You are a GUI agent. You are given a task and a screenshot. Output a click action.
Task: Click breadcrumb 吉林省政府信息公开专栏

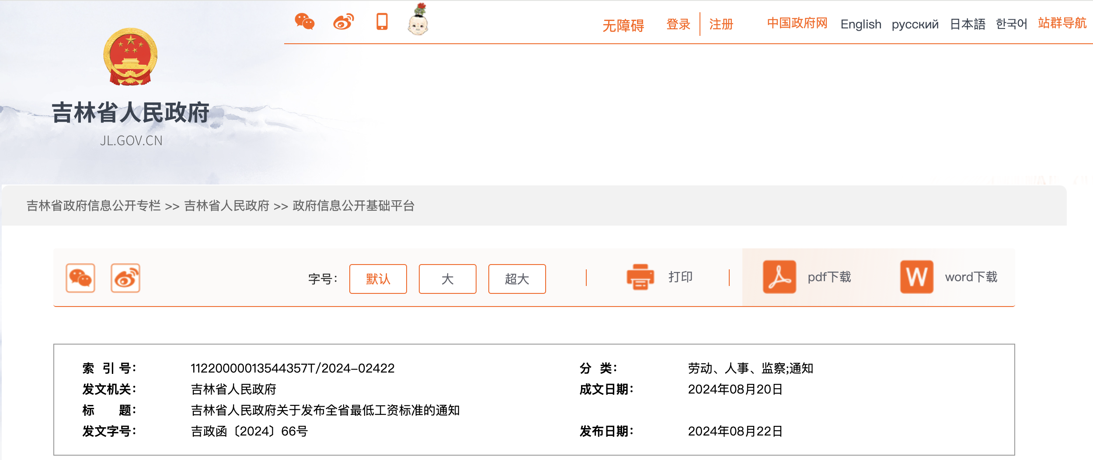94,206
